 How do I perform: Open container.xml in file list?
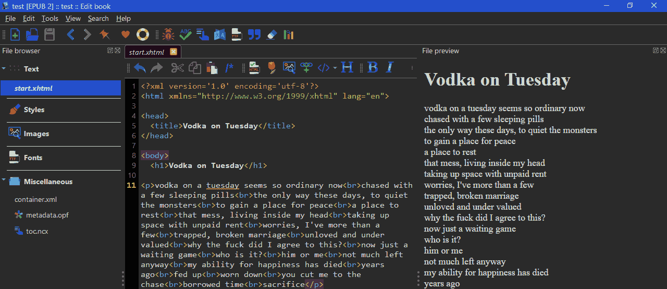(35, 199)
